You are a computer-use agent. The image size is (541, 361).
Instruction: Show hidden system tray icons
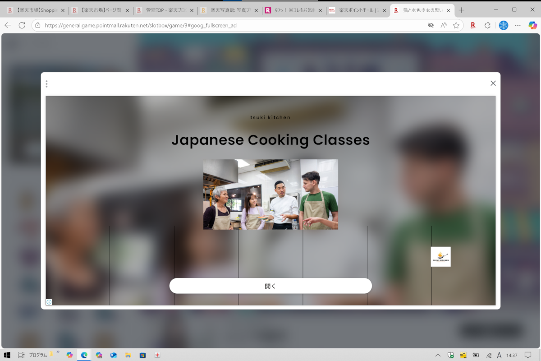pyautogui.click(x=438, y=355)
